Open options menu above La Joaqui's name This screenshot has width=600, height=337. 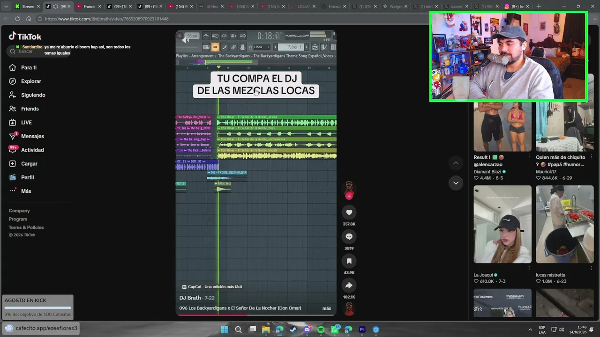[529, 269]
